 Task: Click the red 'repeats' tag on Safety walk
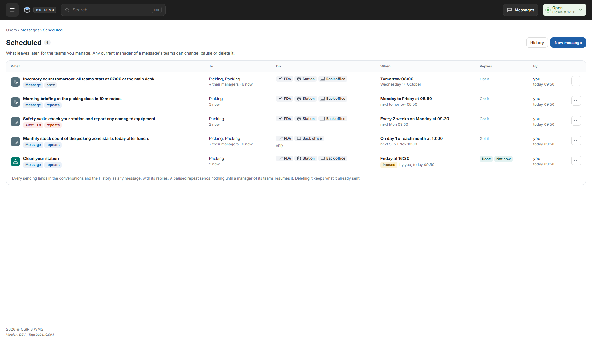pyautogui.click(x=53, y=125)
